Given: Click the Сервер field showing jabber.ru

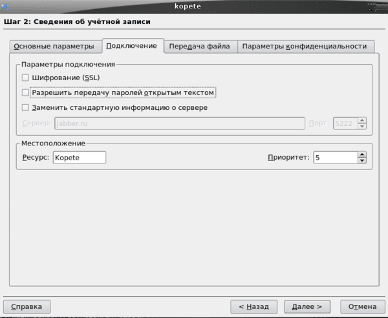Looking at the screenshot, I should [180, 123].
